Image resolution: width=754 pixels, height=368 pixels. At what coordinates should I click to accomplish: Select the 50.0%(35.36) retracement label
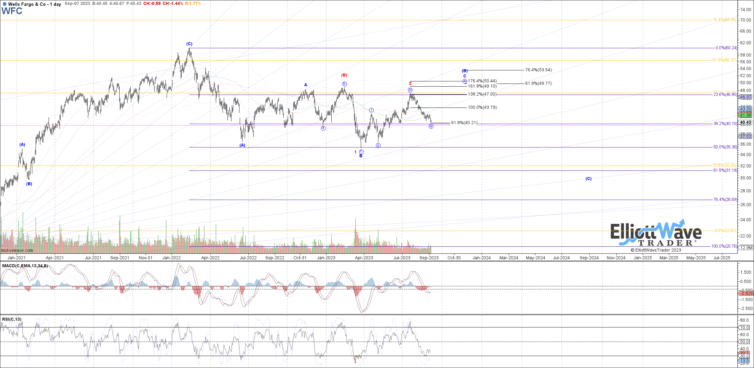tap(725, 147)
